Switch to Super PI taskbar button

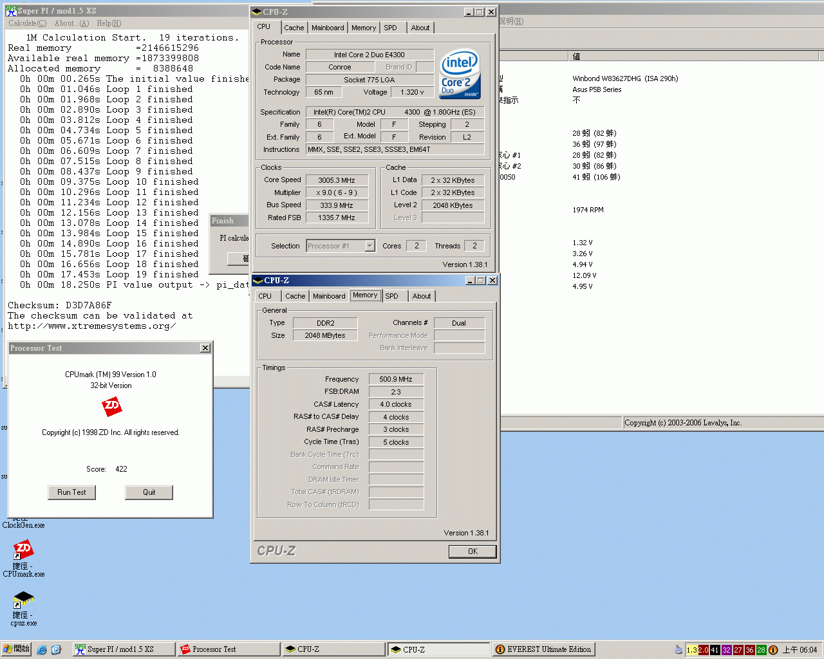click(x=122, y=649)
